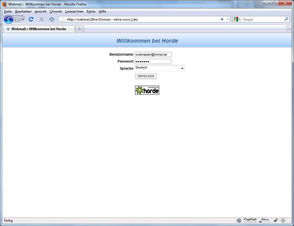
Task: Click the Passwort label
Action: (x=125, y=61)
